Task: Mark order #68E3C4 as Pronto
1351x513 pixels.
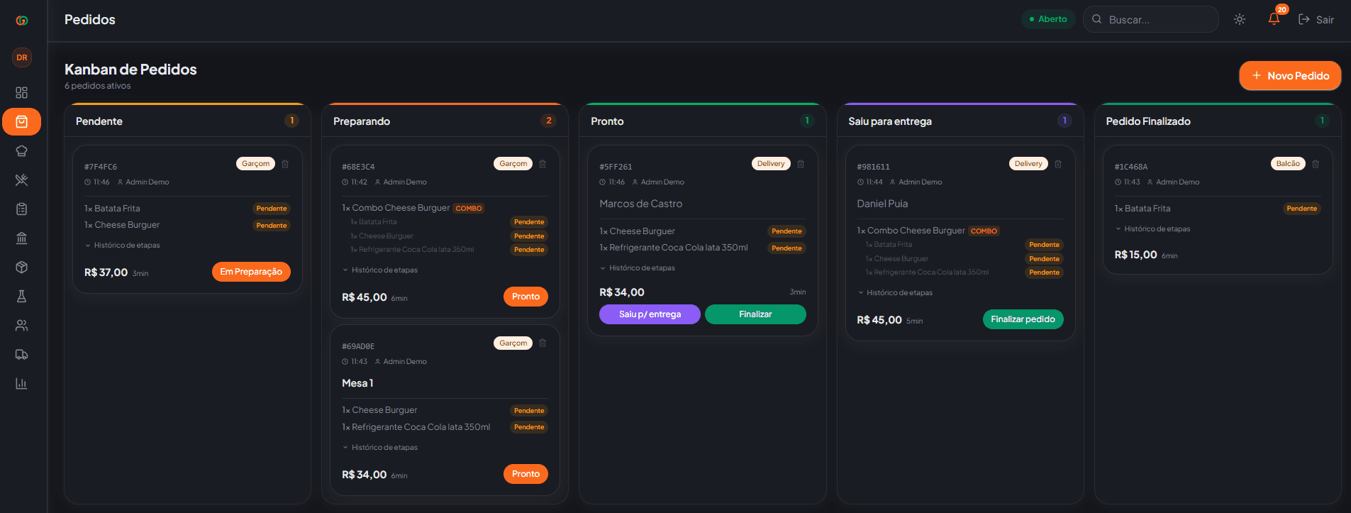Action: click(x=526, y=297)
